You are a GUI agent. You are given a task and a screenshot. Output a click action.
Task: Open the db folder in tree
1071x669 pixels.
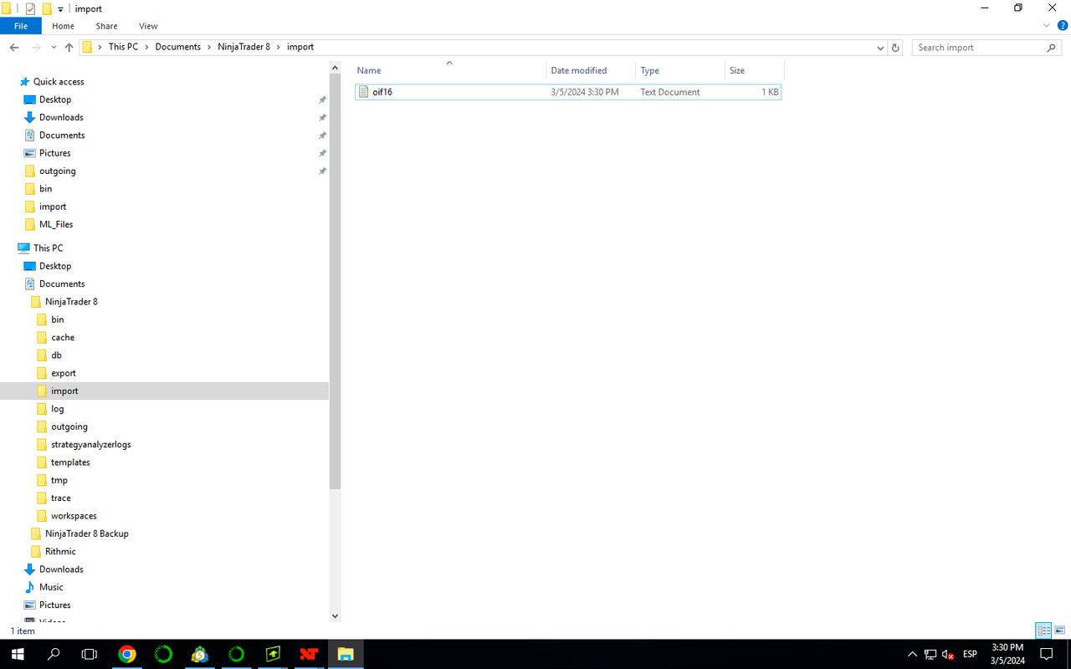click(56, 355)
